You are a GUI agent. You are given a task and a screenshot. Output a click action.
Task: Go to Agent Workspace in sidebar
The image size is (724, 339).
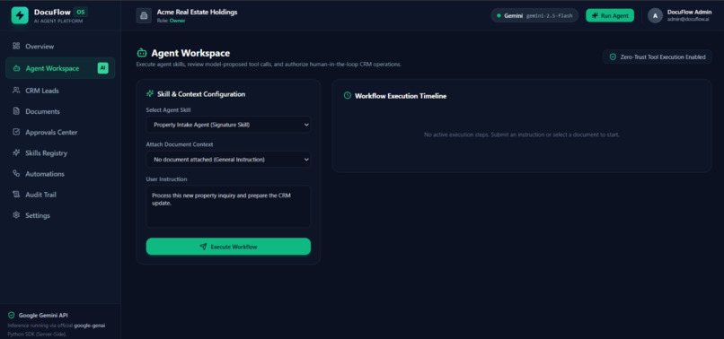click(x=60, y=68)
